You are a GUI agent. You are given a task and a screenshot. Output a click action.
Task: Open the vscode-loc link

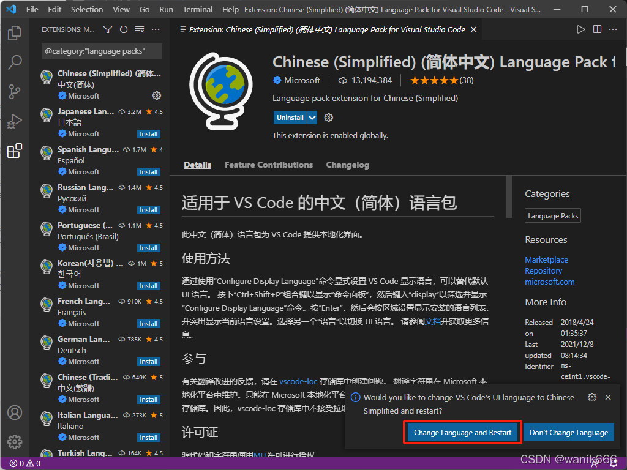click(x=298, y=382)
